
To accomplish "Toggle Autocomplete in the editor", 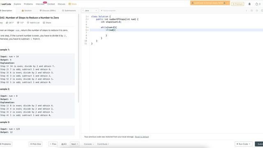I will pyautogui.click(x=108, y=11).
